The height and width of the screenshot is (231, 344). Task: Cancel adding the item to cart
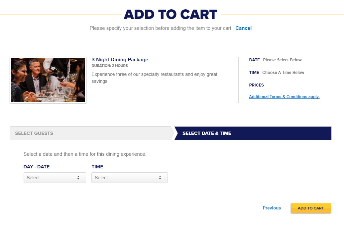tap(243, 28)
